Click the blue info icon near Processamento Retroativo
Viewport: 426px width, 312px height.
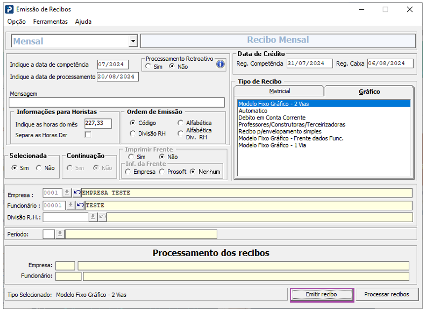(220, 64)
